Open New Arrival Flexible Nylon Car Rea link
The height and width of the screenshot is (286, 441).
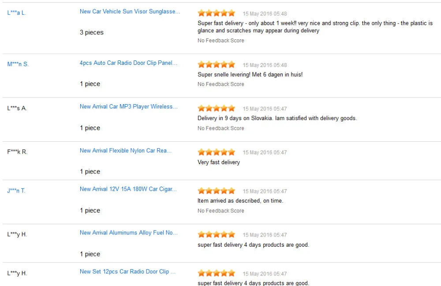pyautogui.click(x=125, y=151)
